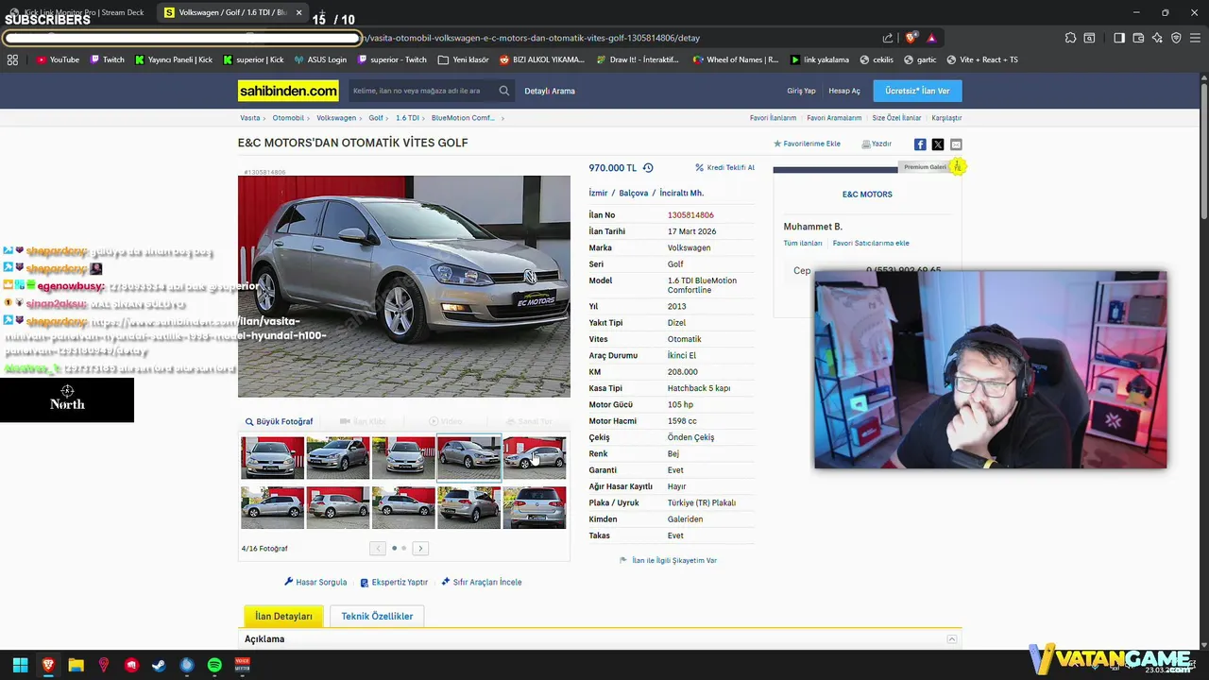Collapse the Açıklama section chevron

(951, 639)
